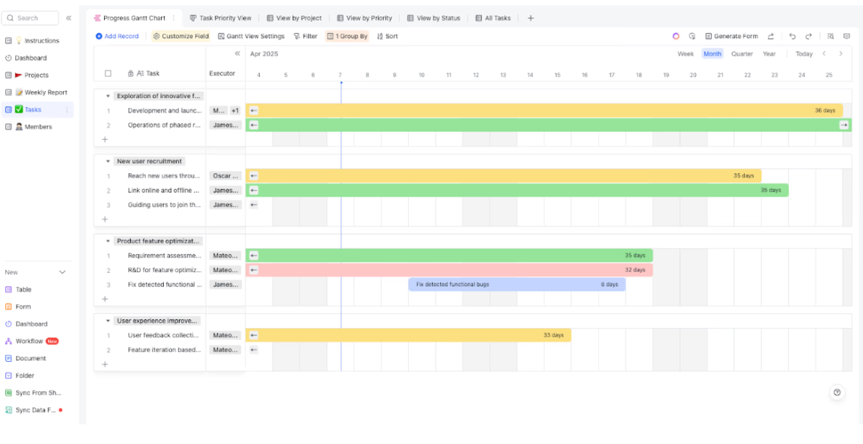This screenshot has width=863, height=444.
Task: Select Week timeline scale
Action: click(x=685, y=54)
